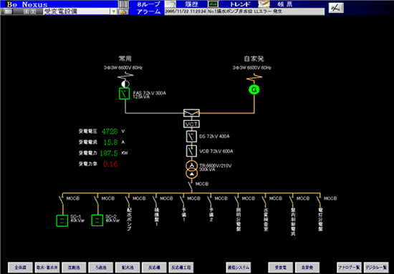Click the アラーム alarm message bar

(x=244, y=11)
